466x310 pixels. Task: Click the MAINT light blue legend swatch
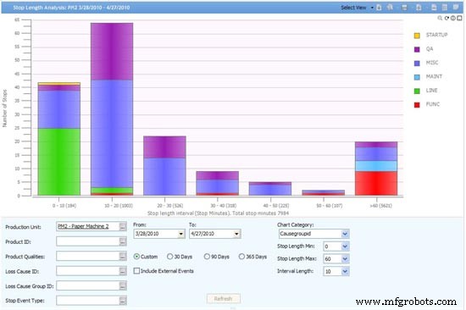coord(417,77)
